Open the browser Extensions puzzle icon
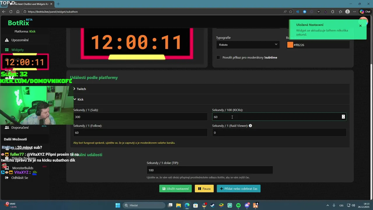Viewport: 373px width, 210px height. [333, 12]
